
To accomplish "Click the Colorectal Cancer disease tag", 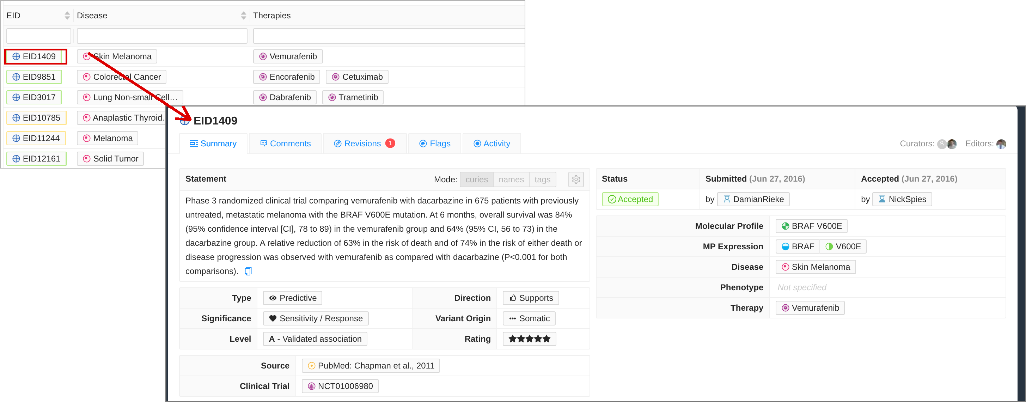I will (x=122, y=77).
